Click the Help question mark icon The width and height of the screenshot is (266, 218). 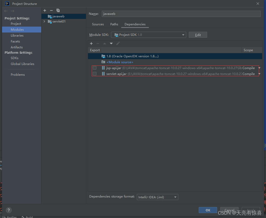click(9, 210)
